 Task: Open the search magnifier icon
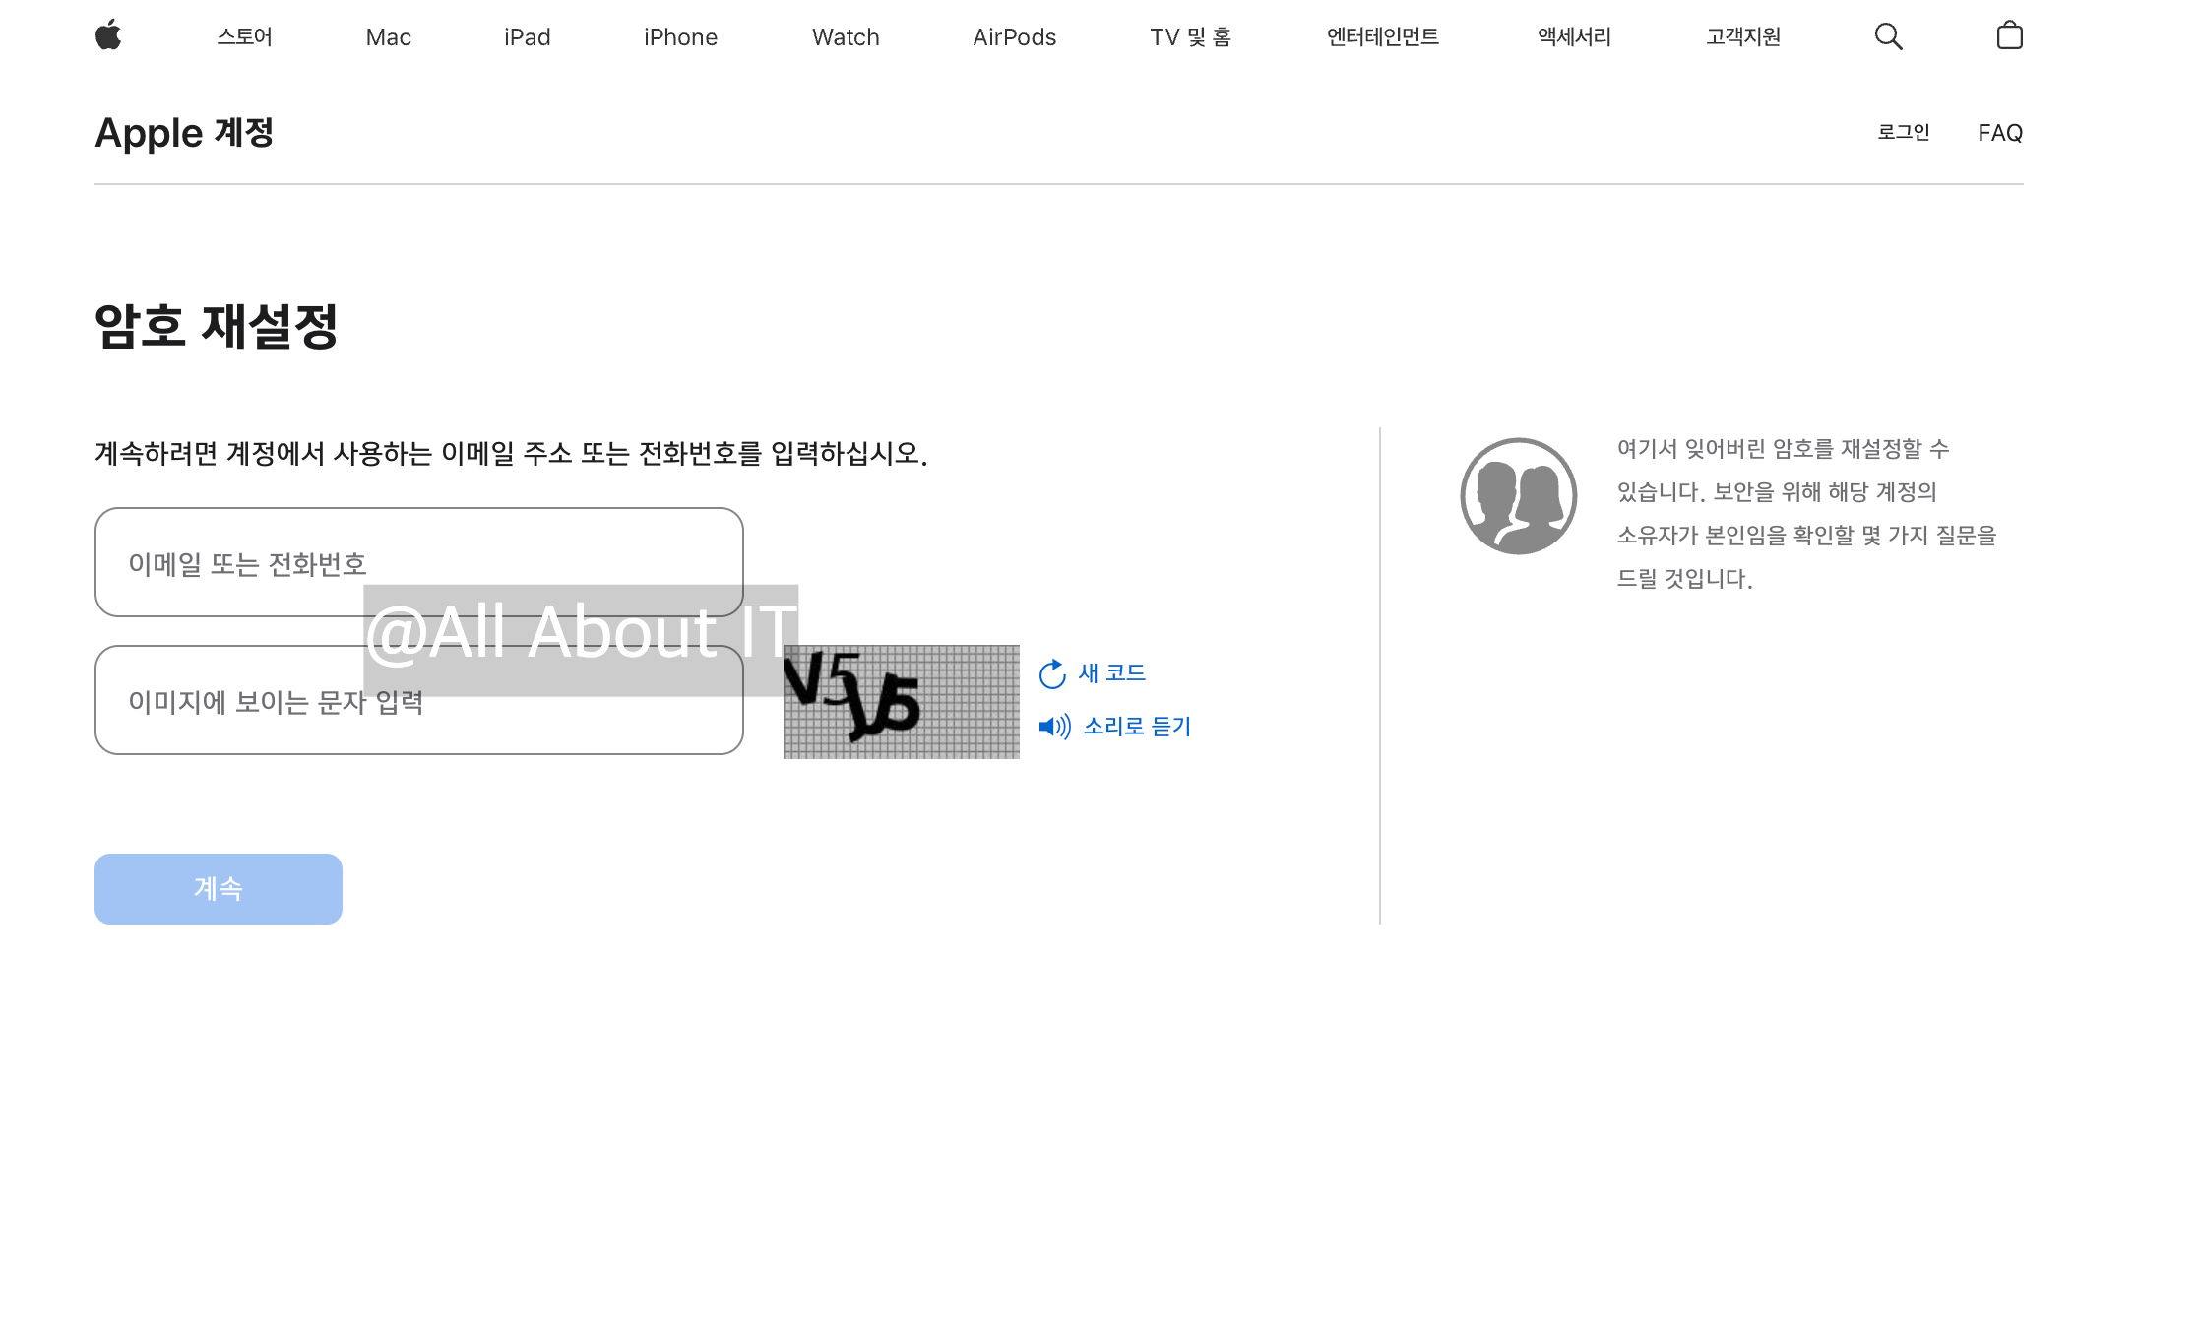pos(1887,36)
